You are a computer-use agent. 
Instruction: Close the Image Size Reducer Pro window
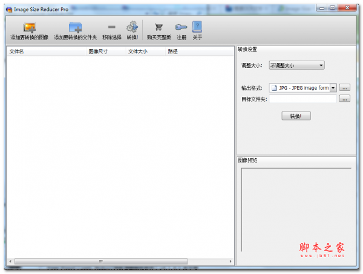pos(347,8)
